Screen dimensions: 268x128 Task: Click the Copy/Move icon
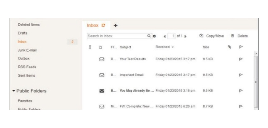pyautogui.click(x=201, y=36)
